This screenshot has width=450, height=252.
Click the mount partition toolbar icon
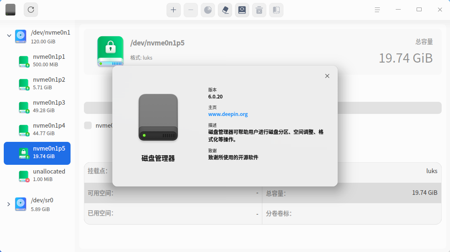pyautogui.click(x=242, y=10)
